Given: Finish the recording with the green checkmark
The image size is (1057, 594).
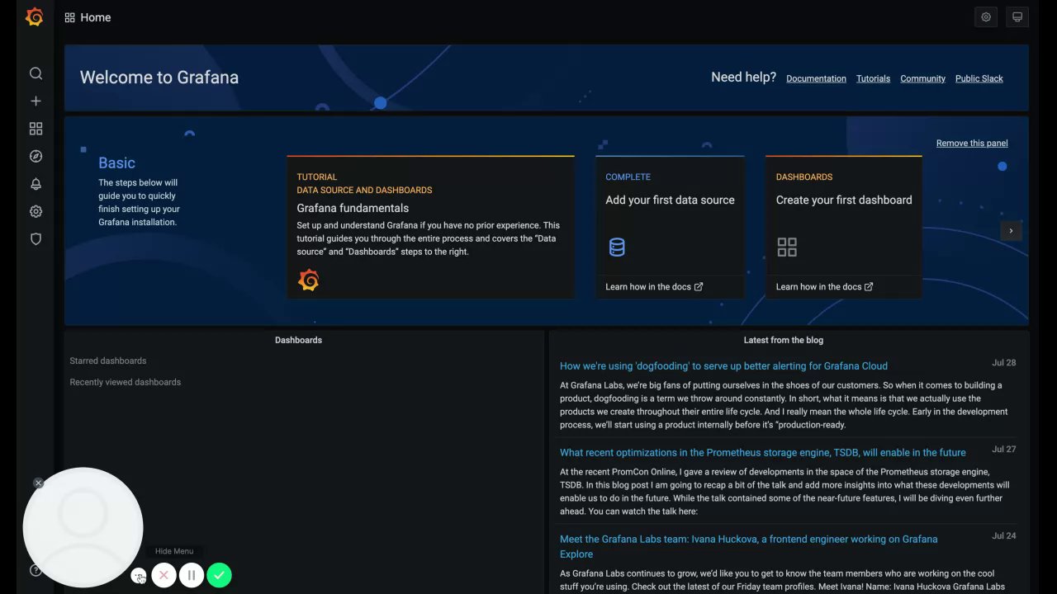Looking at the screenshot, I should tap(219, 575).
